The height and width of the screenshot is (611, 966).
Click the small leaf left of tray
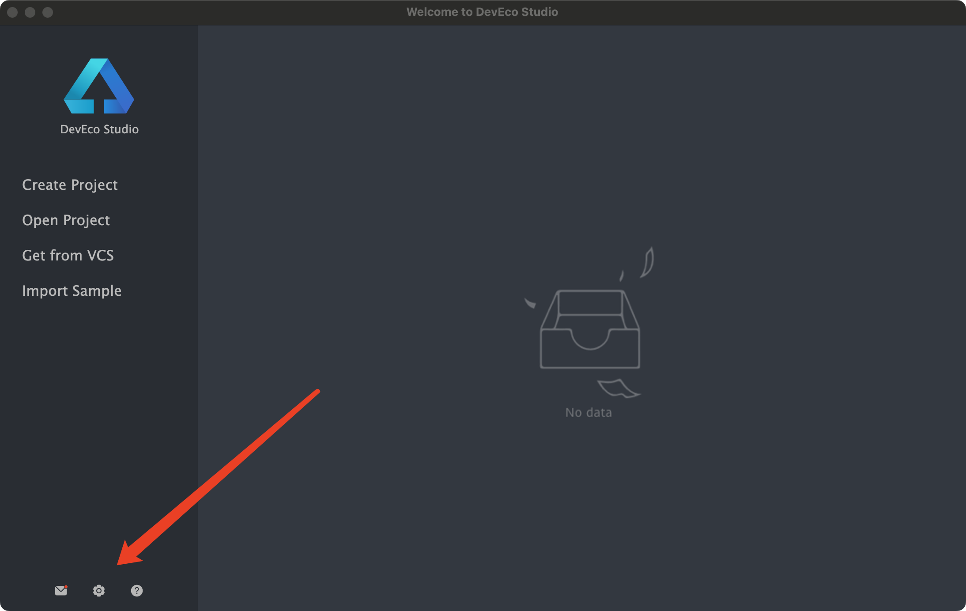tap(530, 303)
